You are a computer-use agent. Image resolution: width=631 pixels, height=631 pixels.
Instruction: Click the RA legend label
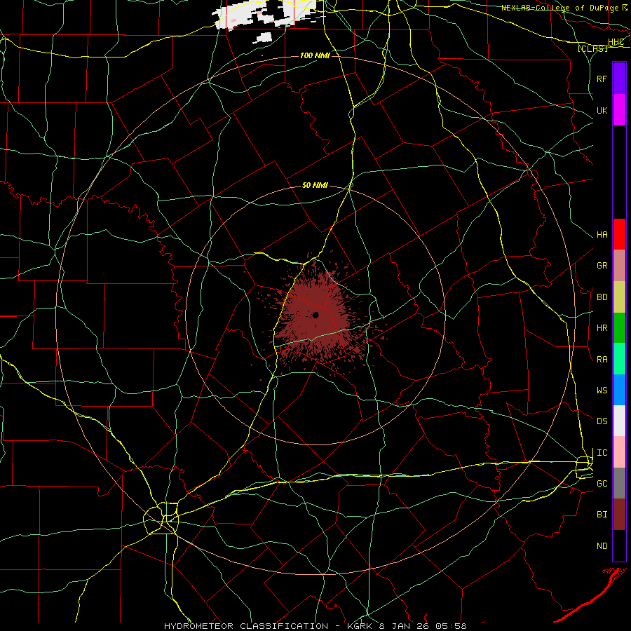tap(602, 360)
